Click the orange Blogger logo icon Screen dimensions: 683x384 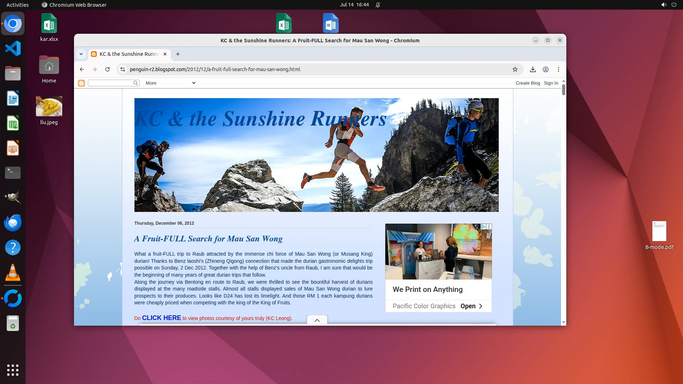(81, 83)
